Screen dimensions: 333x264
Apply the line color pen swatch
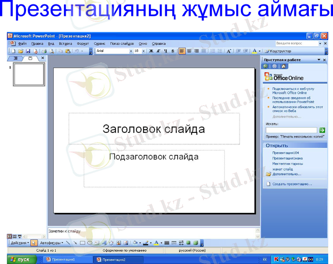coord(146,243)
